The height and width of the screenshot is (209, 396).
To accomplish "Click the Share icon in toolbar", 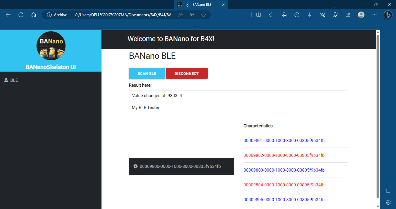I will tap(348, 15).
